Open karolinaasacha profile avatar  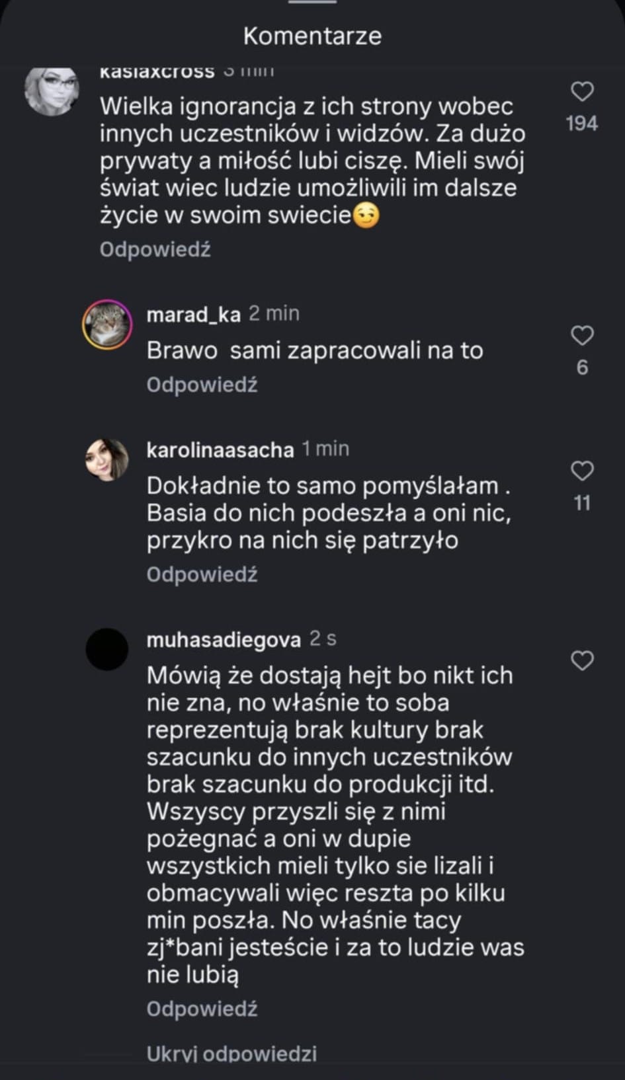tap(107, 459)
